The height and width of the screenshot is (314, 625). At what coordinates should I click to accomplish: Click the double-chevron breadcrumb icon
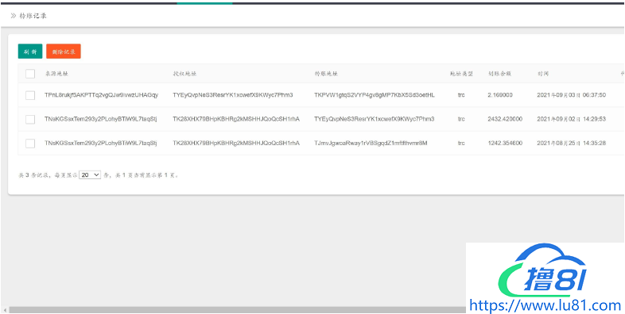tap(14, 16)
